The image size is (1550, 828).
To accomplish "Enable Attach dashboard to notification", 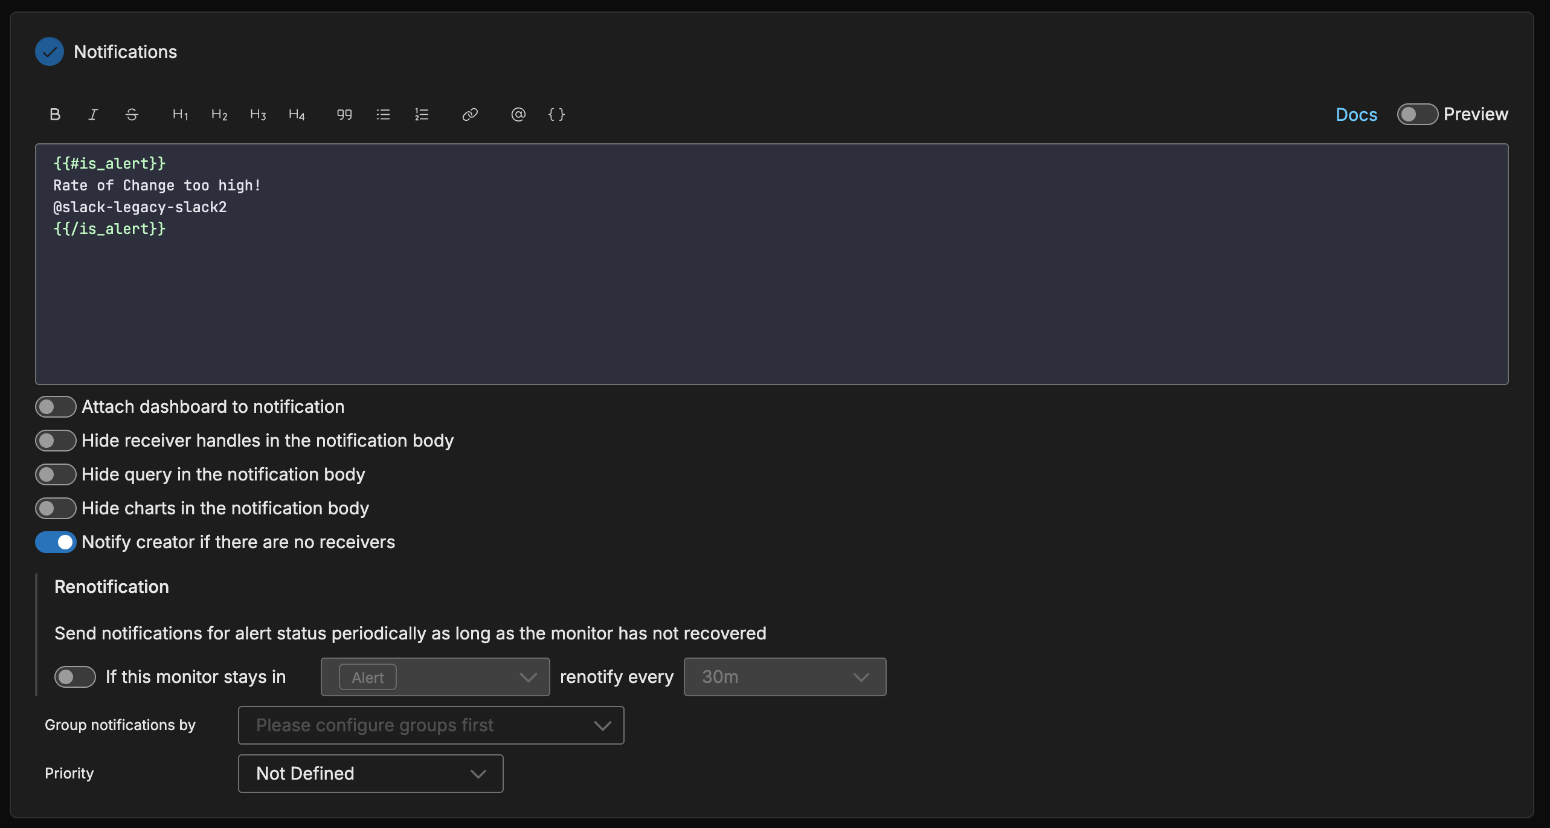I will (56, 407).
